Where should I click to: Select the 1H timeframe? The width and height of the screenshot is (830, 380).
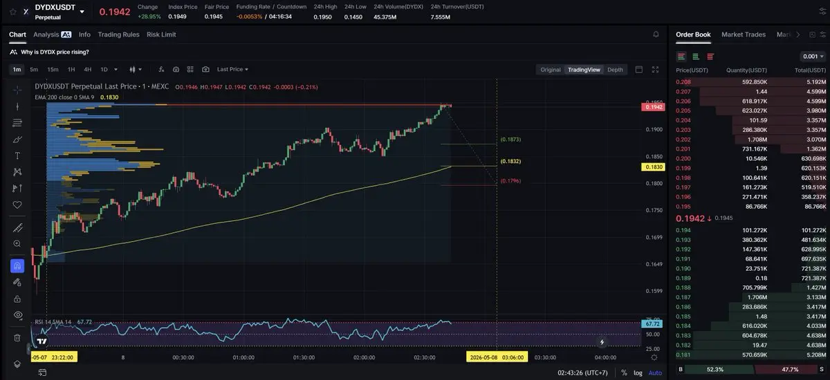click(x=71, y=69)
